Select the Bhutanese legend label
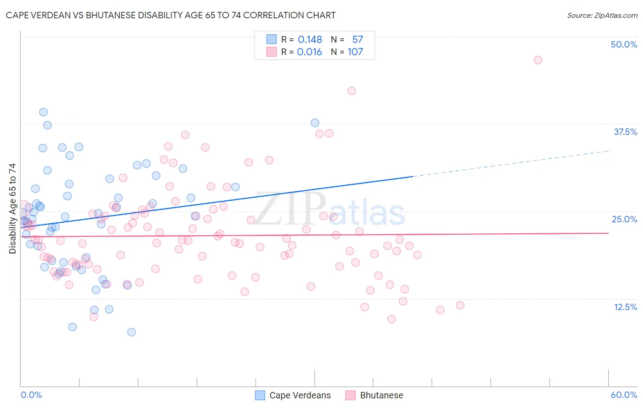 click(382, 395)
